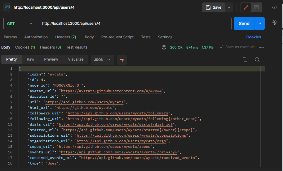283x171 pixels.
Task: Open the Test Results tab
Action: tap(77, 47)
